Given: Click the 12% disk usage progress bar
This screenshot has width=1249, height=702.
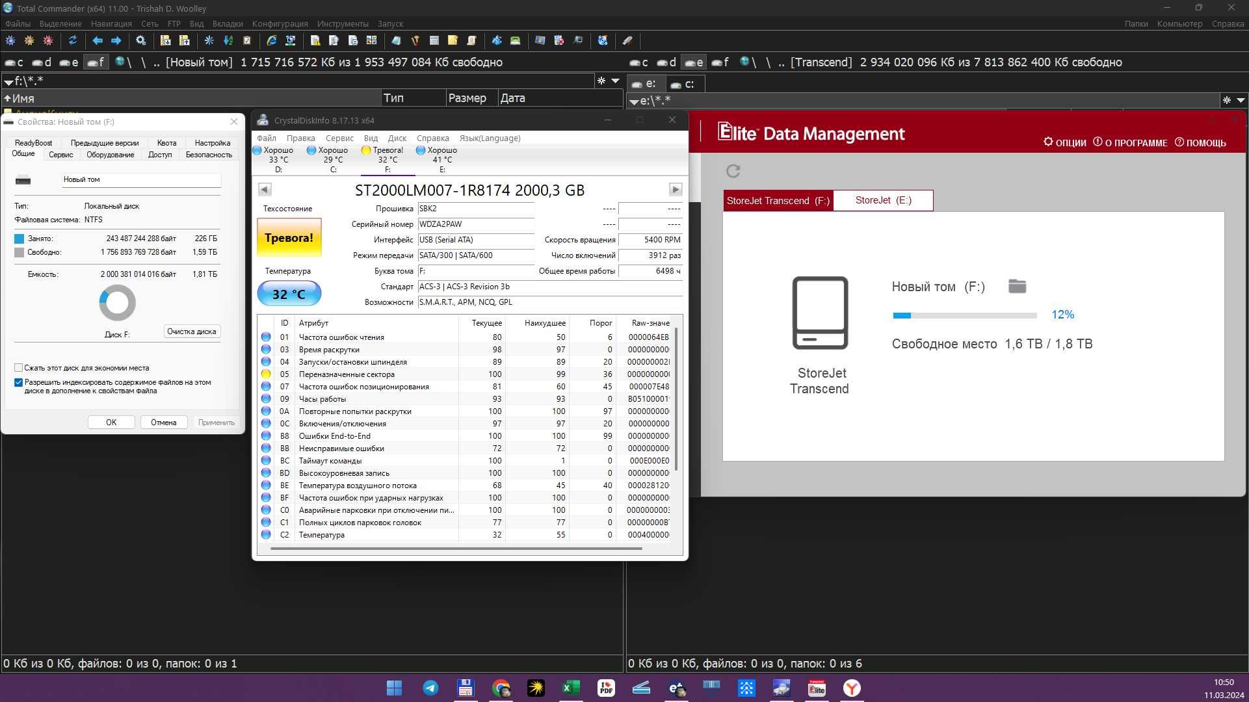Looking at the screenshot, I should coord(965,315).
